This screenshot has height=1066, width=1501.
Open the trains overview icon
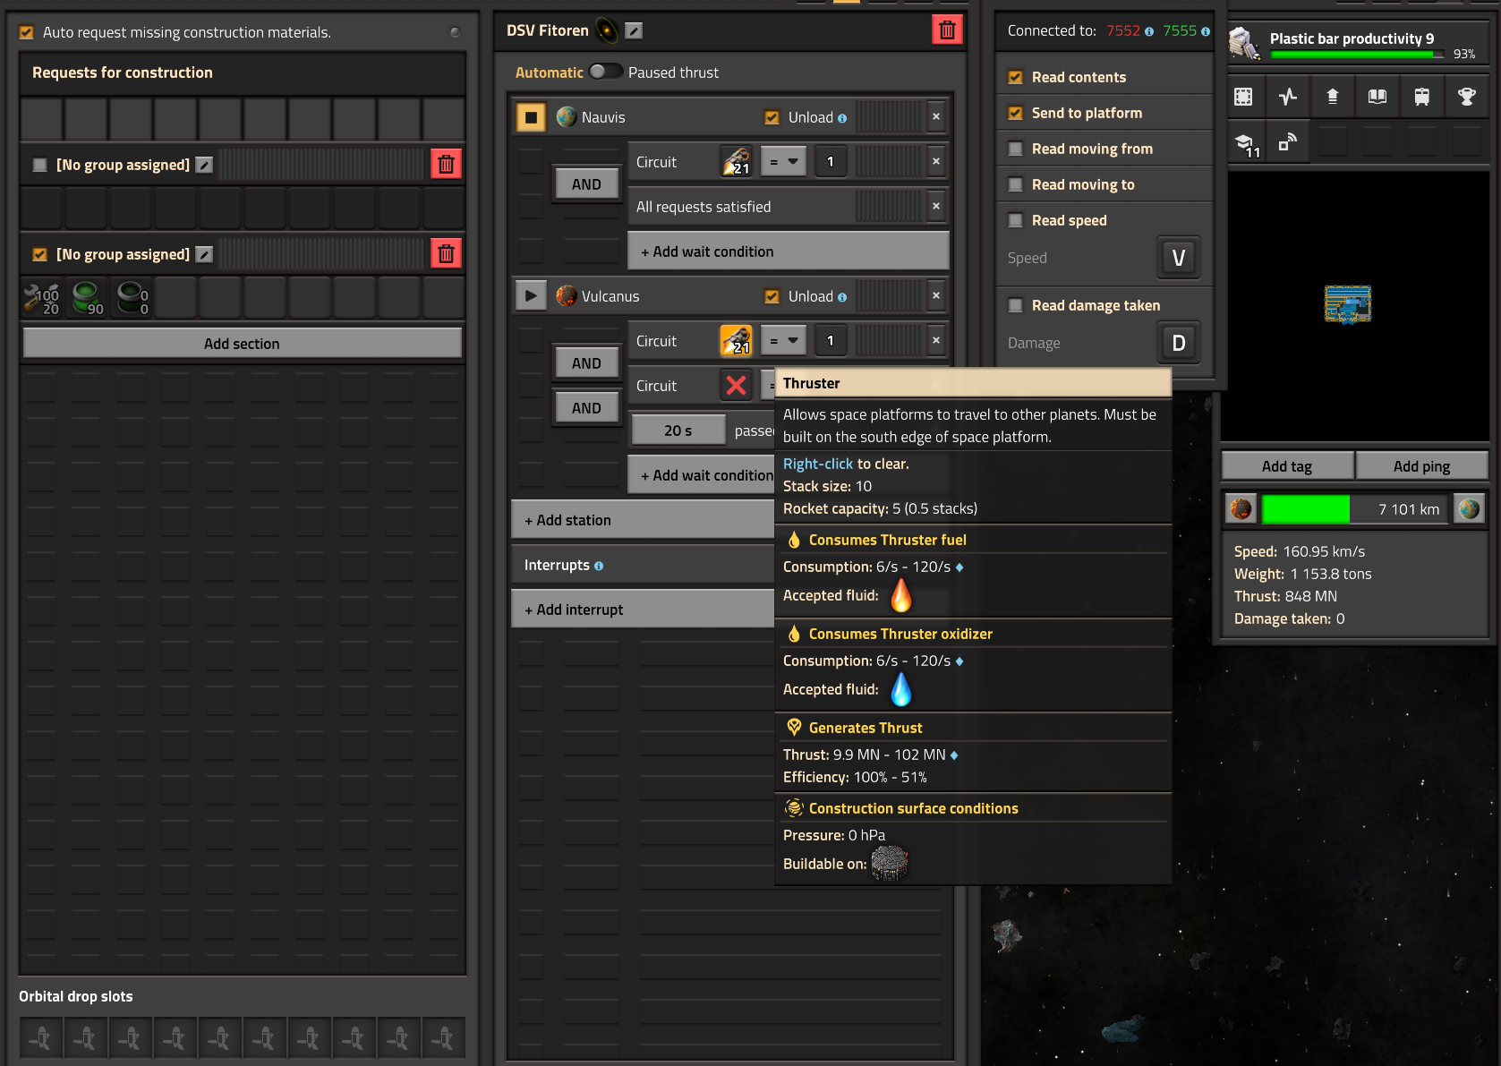[1422, 97]
